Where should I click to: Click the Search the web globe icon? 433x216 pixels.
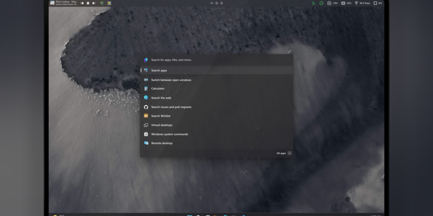(146, 97)
